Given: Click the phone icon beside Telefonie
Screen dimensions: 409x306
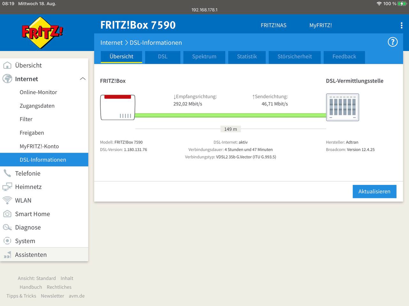Looking at the screenshot, I should click(7, 173).
